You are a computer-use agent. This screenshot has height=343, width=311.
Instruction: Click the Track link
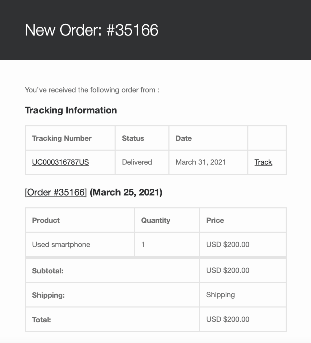coord(263,162)
